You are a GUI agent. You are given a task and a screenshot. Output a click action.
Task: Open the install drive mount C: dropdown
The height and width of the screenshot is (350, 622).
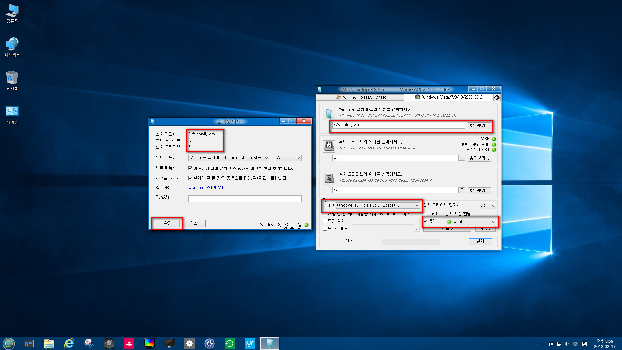coord(488,206)
